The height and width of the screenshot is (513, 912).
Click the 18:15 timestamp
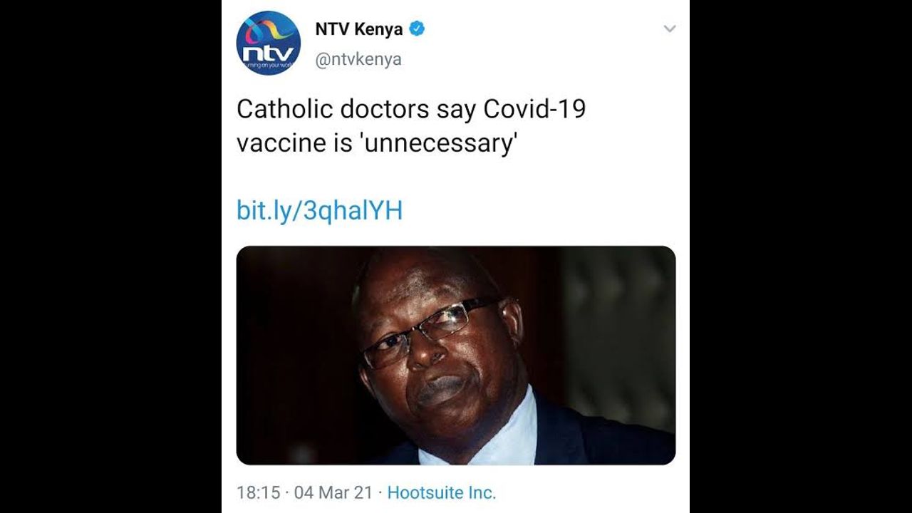pos(259,492)
